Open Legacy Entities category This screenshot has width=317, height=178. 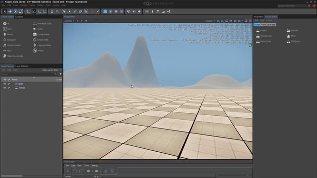(42, 45)
